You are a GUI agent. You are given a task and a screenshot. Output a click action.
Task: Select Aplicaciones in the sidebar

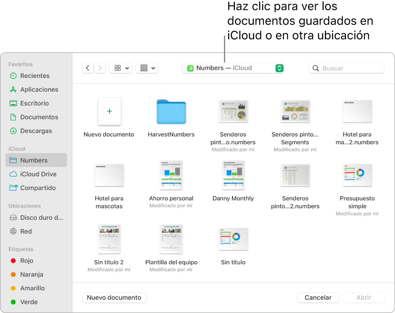[36, 89]
